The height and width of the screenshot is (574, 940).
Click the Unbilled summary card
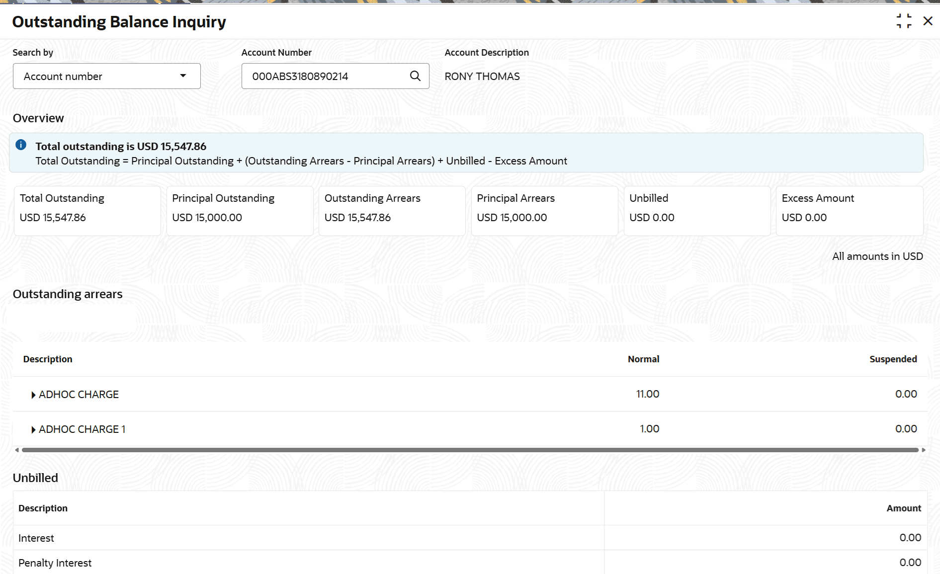(697, 211)
